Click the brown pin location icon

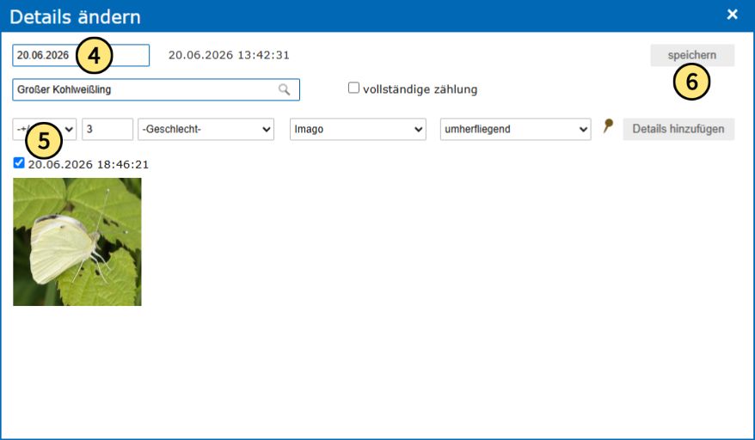[x=608, y=126]
